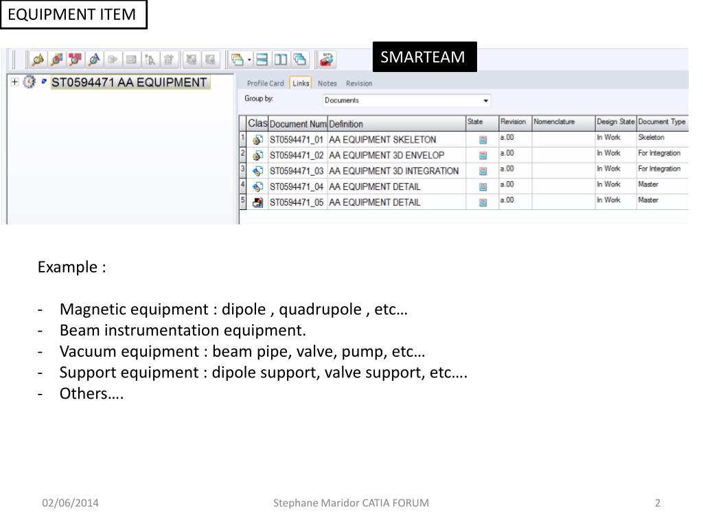This screenshot has width=703, height=527.
Task: Click state icon in ST0594471_05 row
Action: 483,202
